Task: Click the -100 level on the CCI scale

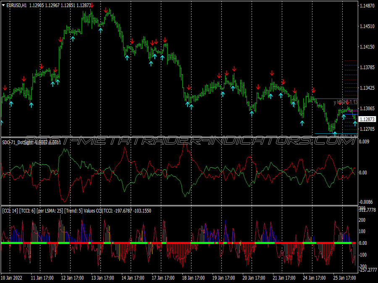Action: tap(362, 255)
